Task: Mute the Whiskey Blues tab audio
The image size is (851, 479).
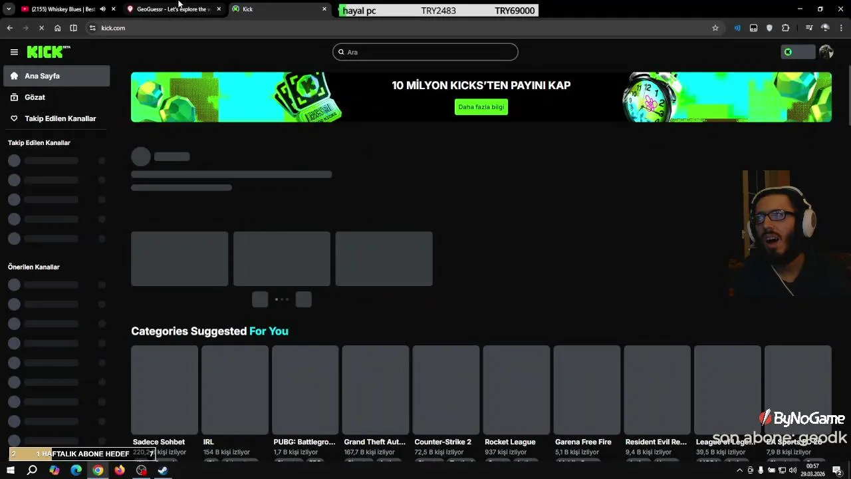Action: click(102, 9)
